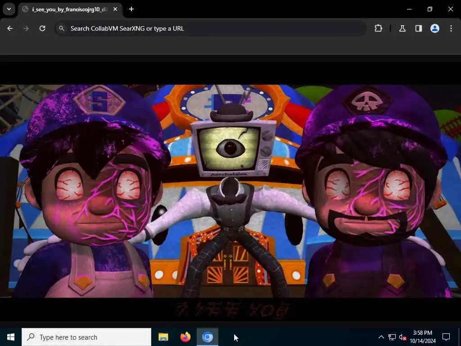Viewport: 461px width, 346px height.
Task: Go forward to next page
Action: [x=26, y=28]
